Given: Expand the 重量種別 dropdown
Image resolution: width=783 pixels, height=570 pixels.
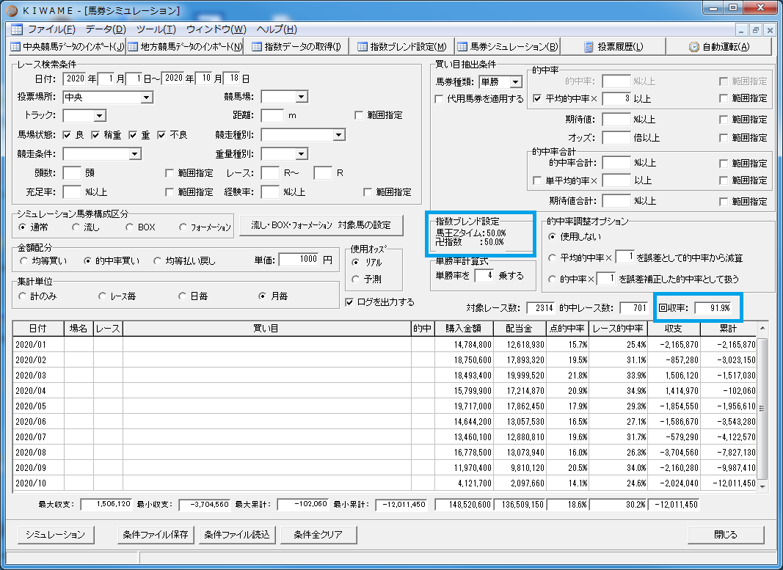Looking at the screenshot, I should point(301,154).
